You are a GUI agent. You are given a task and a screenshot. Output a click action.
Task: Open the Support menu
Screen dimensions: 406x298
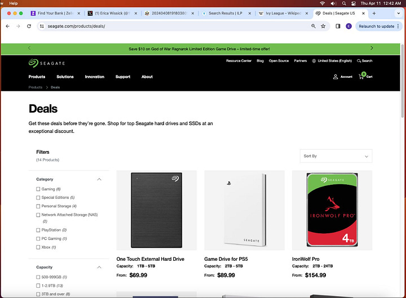pyautogui.click(x=123, y=77)
